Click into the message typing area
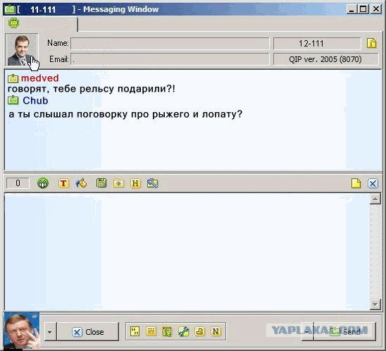Viewport: 386px width, 351px height. pyautogui.click(x=187, y=252)
